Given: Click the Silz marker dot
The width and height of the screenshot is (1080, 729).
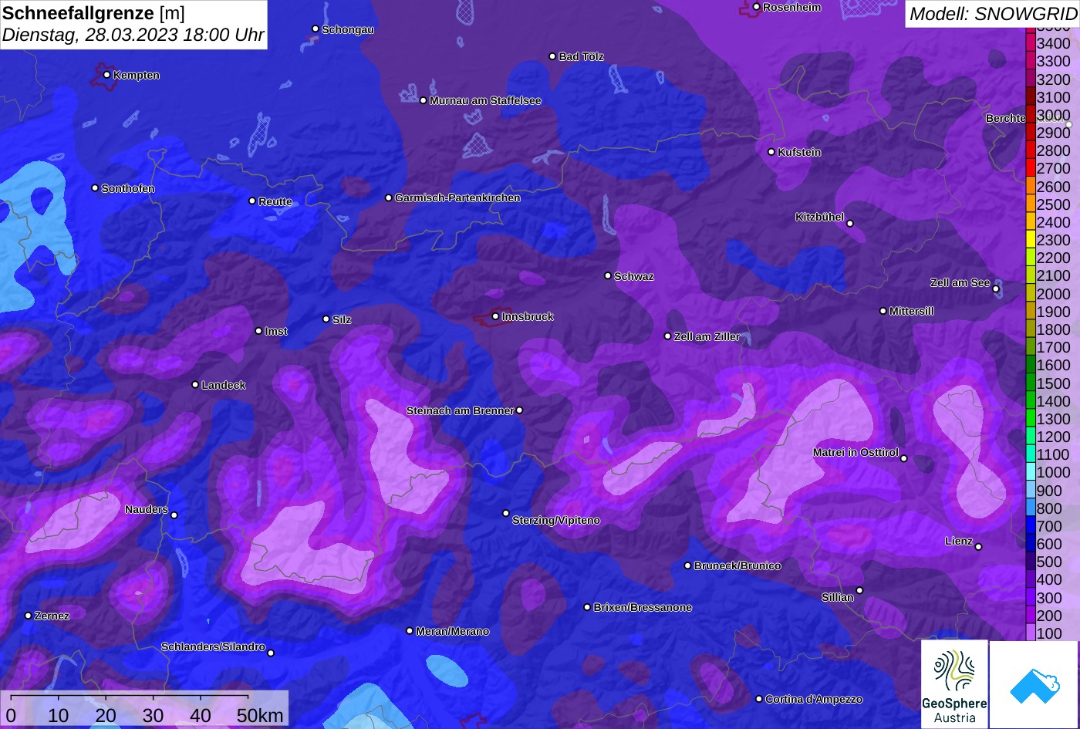Looking at the screenshot, I should click(326, 319).
